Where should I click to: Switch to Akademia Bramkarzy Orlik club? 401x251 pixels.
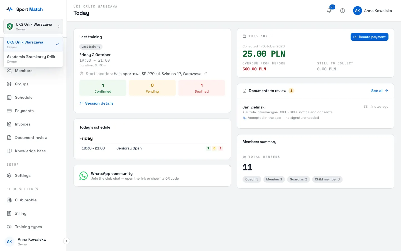coord(33,59)
